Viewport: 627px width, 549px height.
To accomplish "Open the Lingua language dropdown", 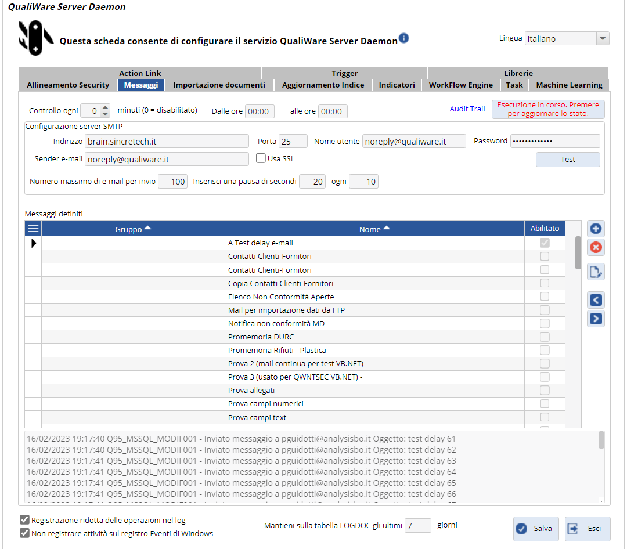I will (603, 39).
